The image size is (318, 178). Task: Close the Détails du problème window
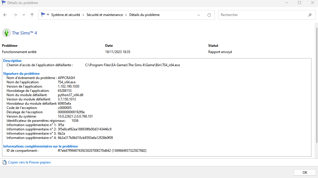tap(313, 3)
